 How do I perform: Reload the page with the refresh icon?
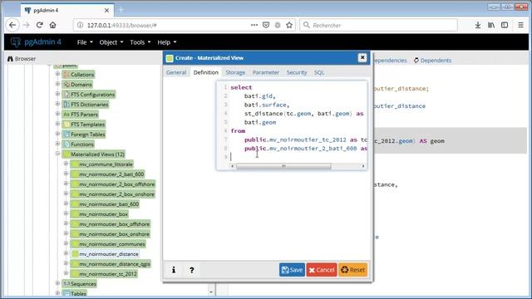point(39,25)
